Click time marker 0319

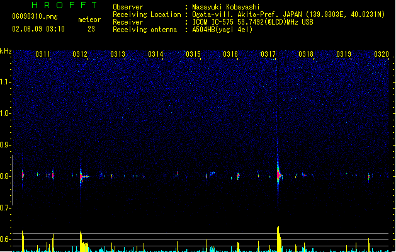344,54
